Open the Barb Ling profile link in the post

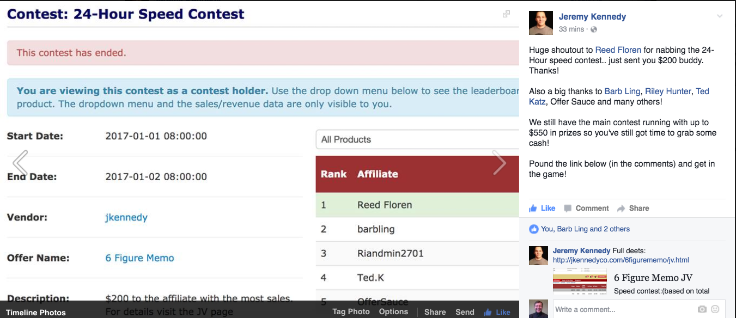click(622, 91)
